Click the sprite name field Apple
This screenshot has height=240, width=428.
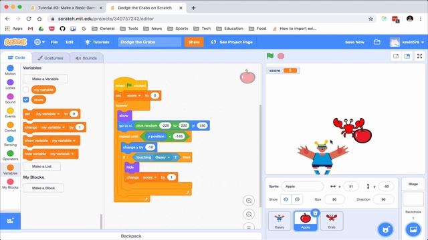[302, 187]
